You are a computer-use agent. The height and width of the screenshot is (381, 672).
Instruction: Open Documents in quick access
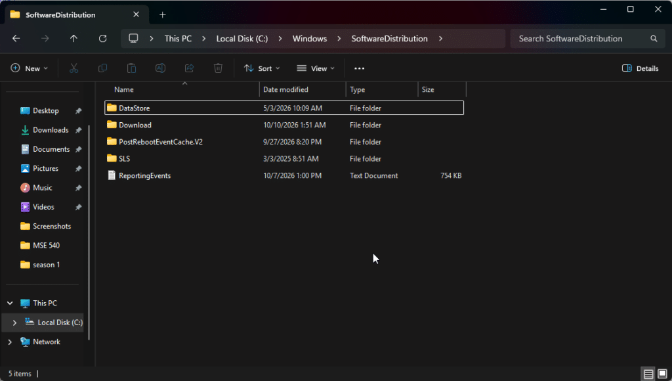(45, 149)
